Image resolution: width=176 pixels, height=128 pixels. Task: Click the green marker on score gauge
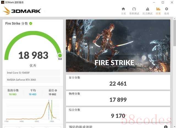pos(60,55)
